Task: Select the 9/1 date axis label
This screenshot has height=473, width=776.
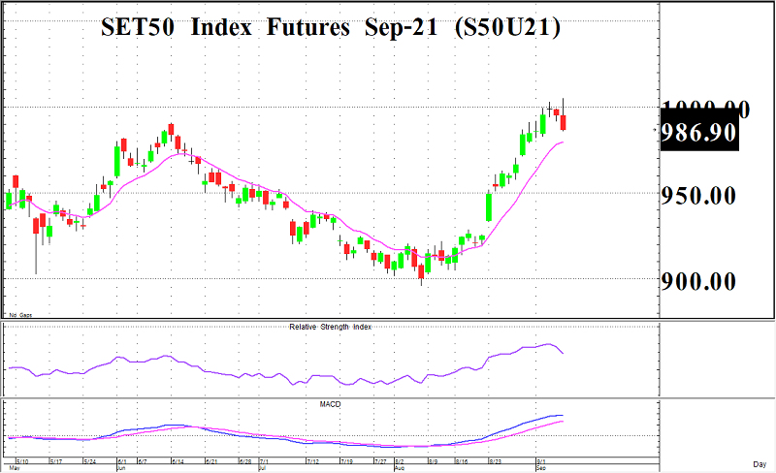Action: 541,461
